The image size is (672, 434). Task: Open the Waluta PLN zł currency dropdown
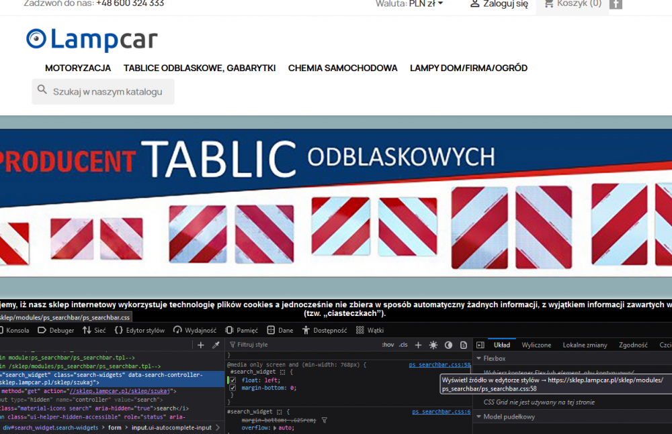click(x=424, y=3)
